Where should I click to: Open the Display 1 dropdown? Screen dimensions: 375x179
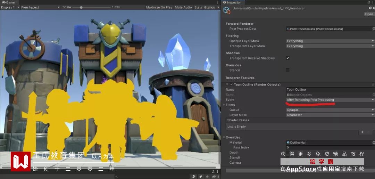(10, 7)
